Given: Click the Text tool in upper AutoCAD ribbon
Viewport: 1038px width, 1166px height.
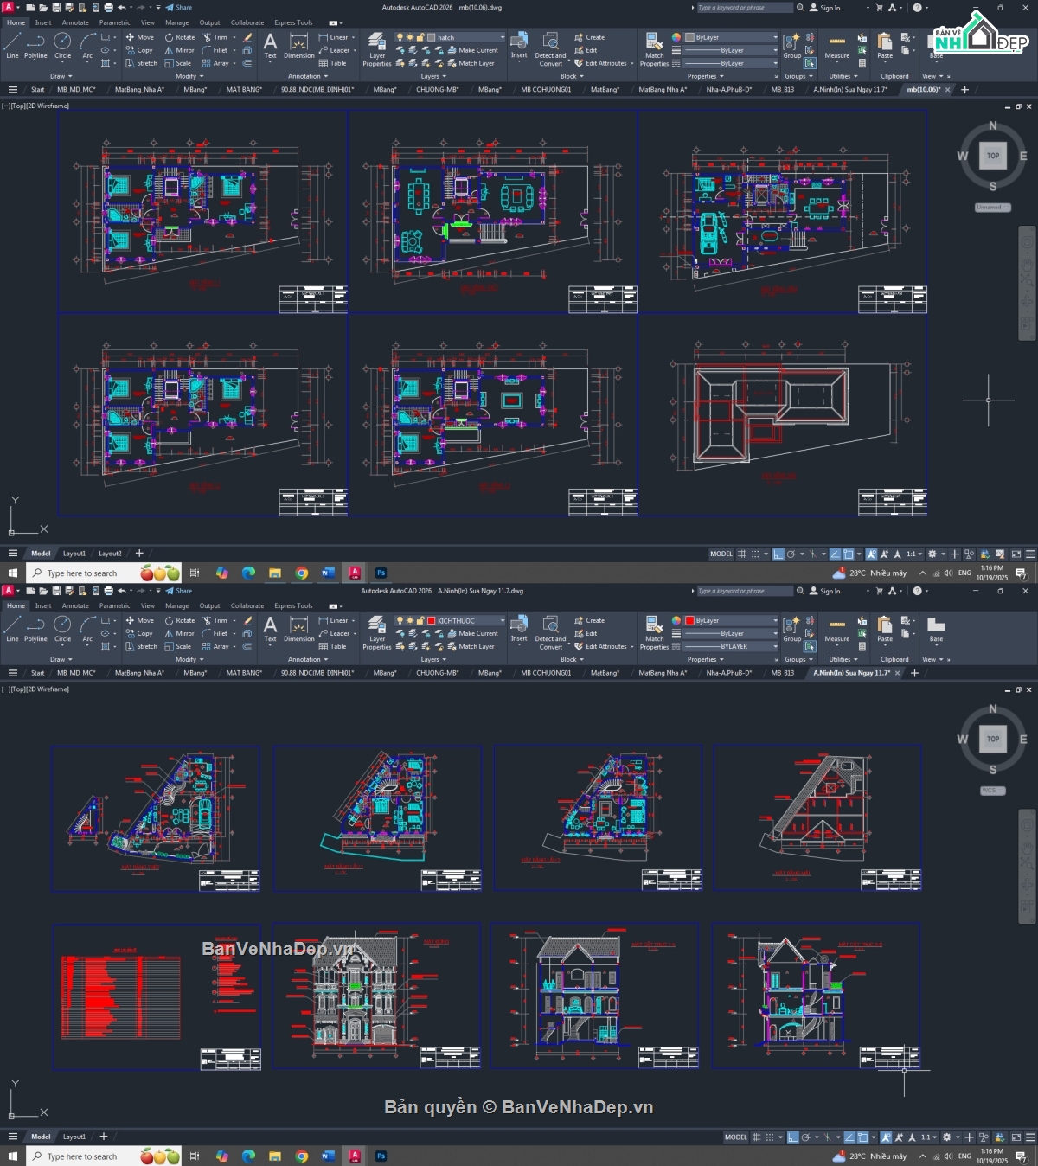Looking at the screenshot, I should 270,45.
